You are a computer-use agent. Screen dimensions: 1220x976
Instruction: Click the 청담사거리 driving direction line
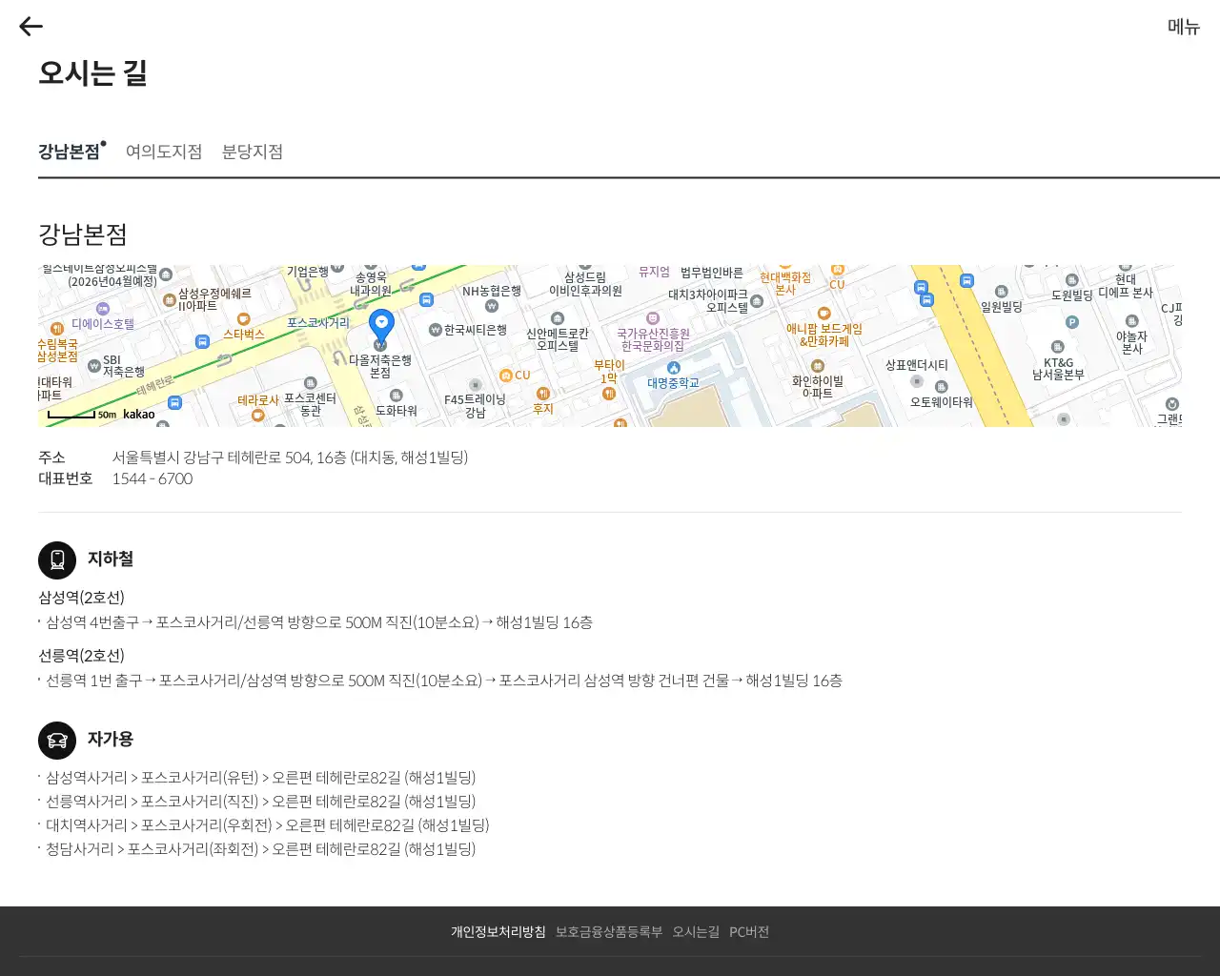[260, 849]
